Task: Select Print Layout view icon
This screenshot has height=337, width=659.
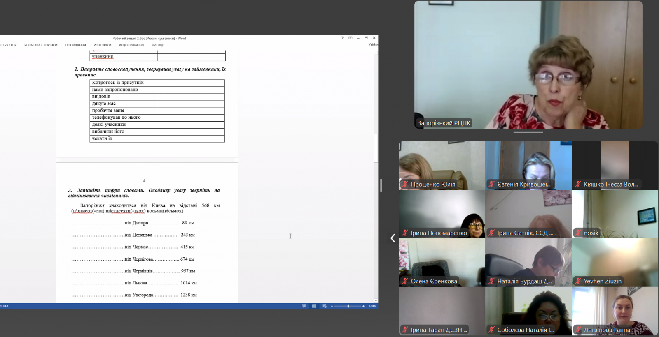Action: click(314, 306)
